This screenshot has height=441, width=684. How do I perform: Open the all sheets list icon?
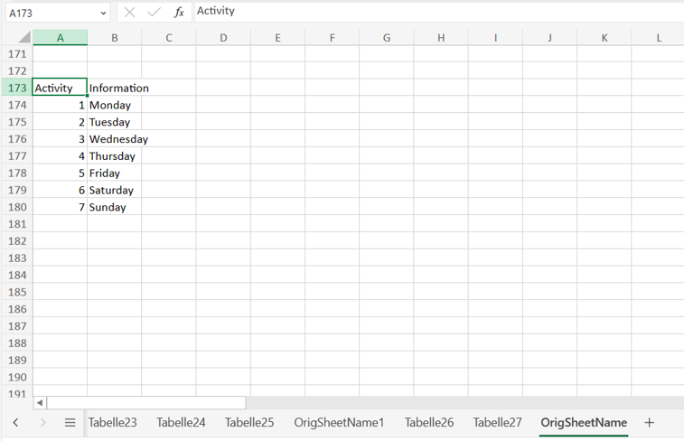pyautogui.click(x=70, y=422)
